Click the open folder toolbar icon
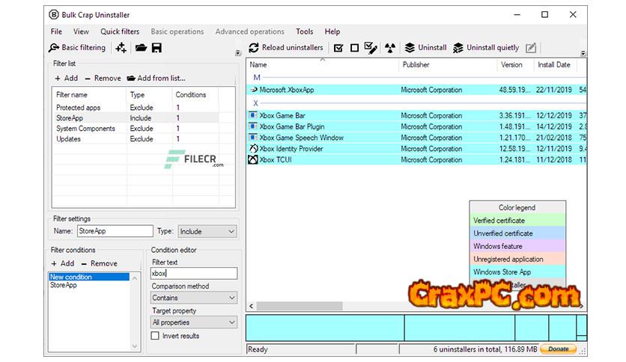Screen dimensions: 626x362 [141, 48]
